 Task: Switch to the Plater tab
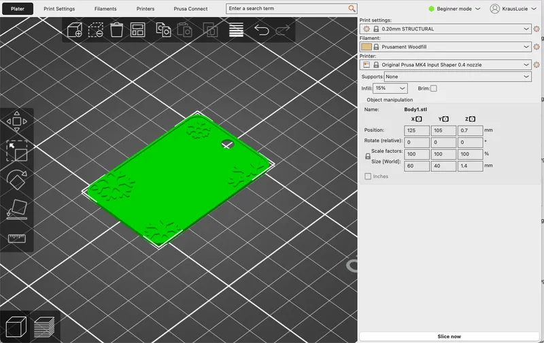(18, 9)
